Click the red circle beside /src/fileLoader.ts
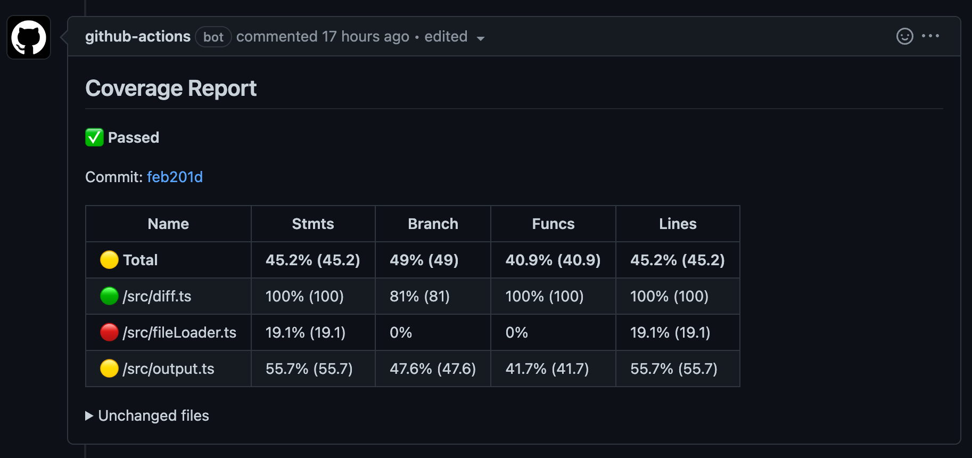972x458 pixels. (109, 332)
